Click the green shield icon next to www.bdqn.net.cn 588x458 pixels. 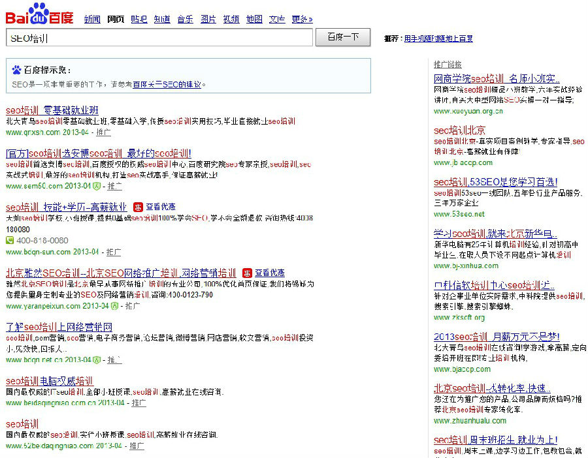pyautogui.click(x=97, y=360)
